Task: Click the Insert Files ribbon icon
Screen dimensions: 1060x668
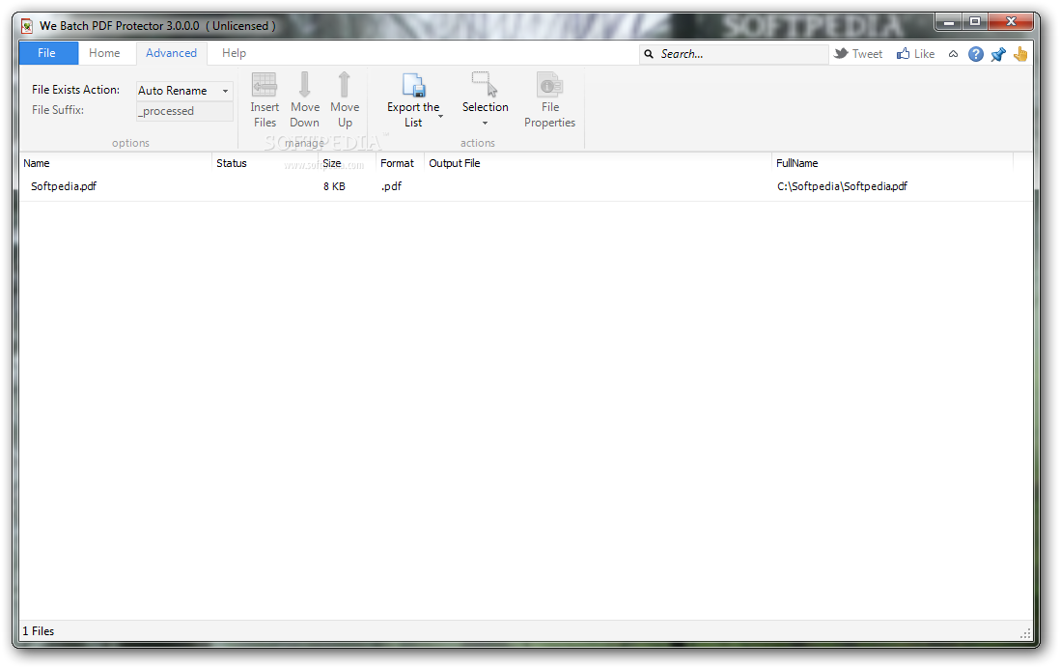Action: [265, 85]
